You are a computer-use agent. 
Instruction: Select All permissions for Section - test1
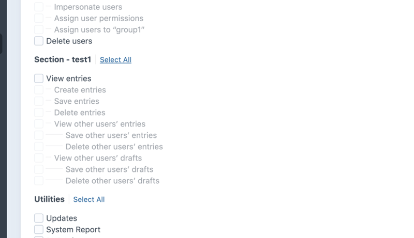[x=115, y=60]
